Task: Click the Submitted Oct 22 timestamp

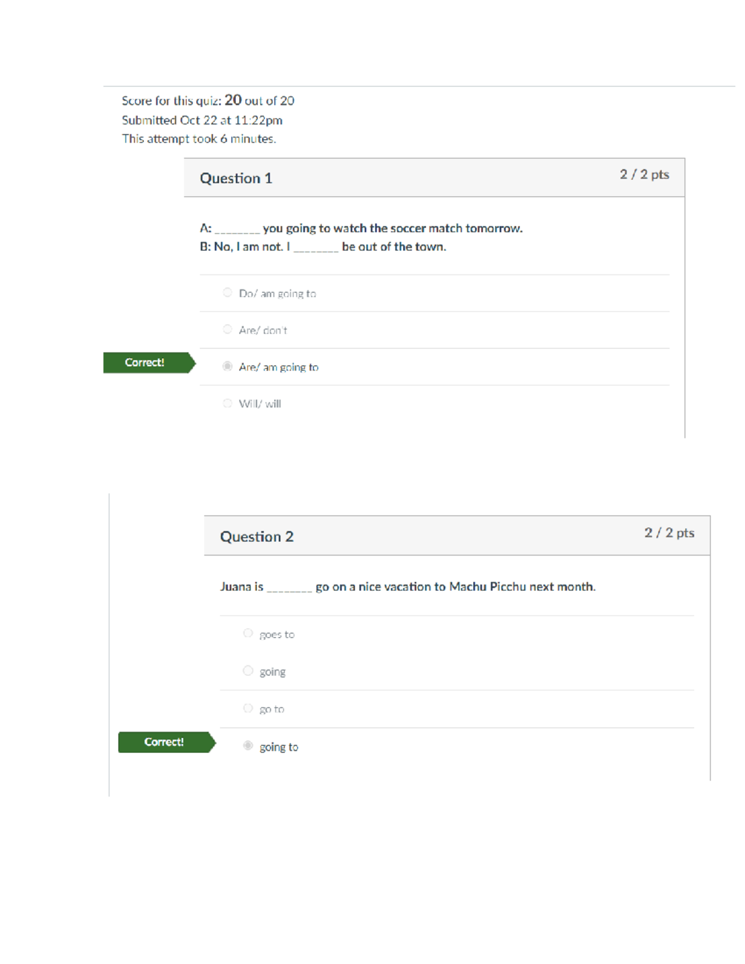Action: (202, 120)
